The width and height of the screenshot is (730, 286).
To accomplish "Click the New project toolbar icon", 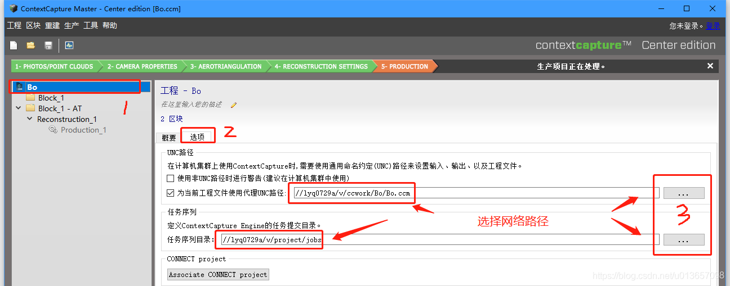I will tap(14, 46).
